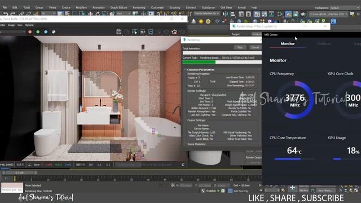Screen dimensions: 361x203
Task: Click the X coordinate field
Action: pos(186,186)
